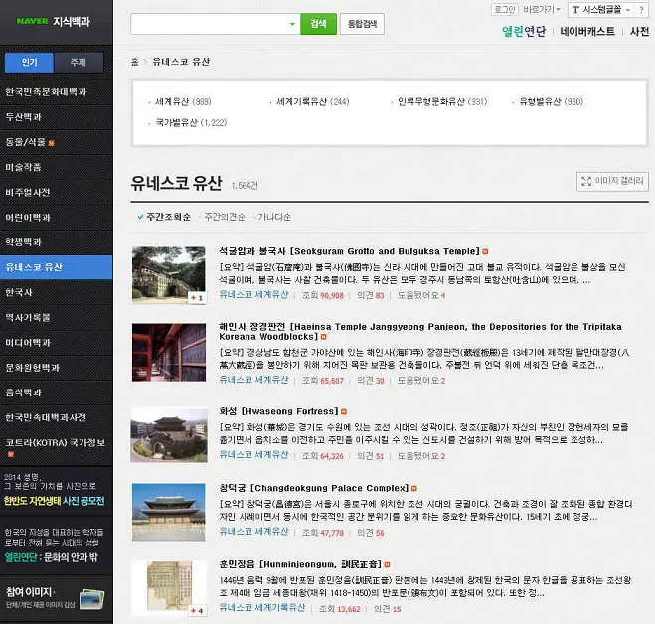Image resolution: width=655 pixels, height=624 pixels.
Task: Open the 이미지 갤러리 image gallery button
Action: [x=612, y=181]
